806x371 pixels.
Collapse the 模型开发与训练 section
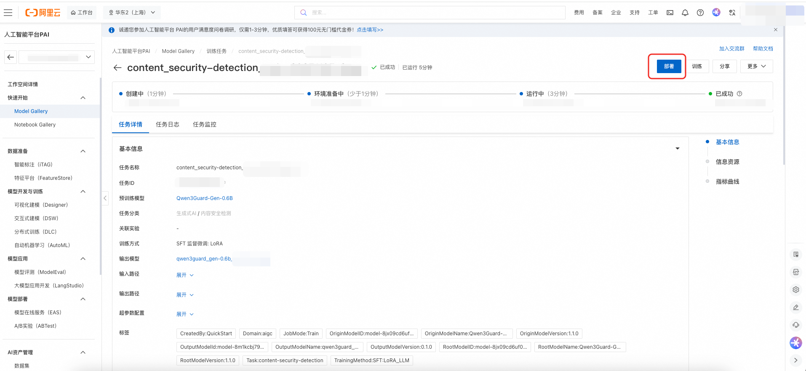coord(83,192)
